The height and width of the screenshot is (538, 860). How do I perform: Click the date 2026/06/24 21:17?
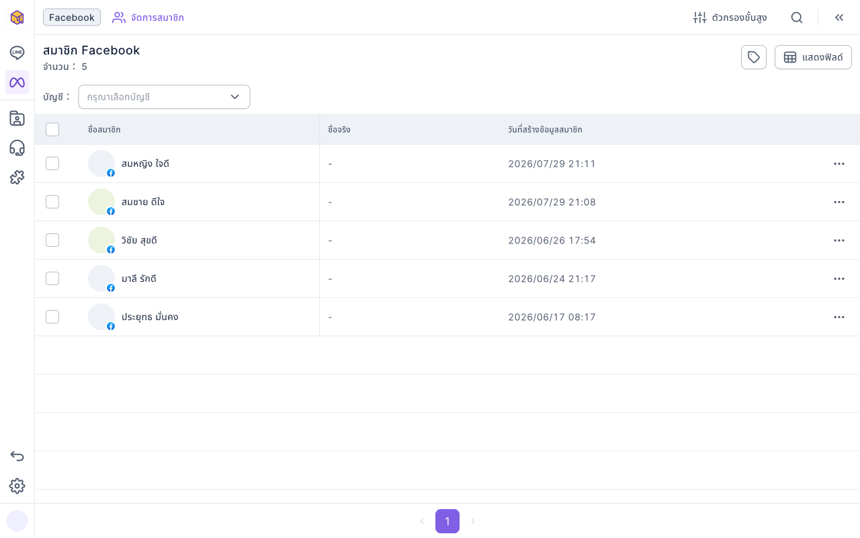pos(552,278)
